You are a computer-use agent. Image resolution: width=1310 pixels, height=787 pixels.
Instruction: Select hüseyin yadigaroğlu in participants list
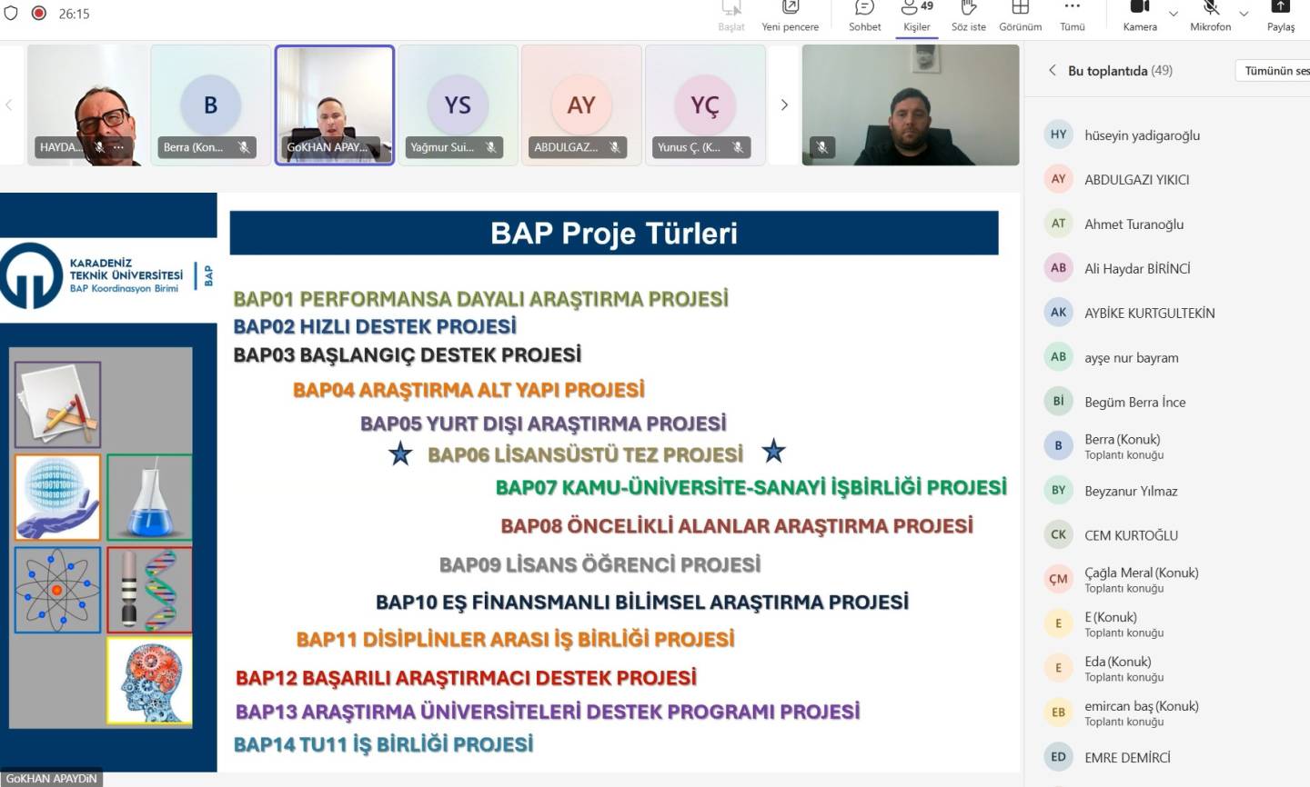click(x=1142, y=135)
